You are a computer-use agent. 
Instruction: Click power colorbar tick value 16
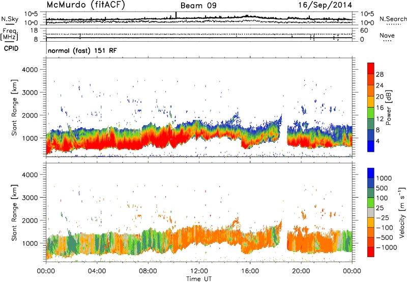380,108
